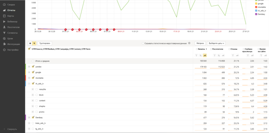The image size is (269, 133).
Task: Switch to tree view icon
Action: (34, 43)
